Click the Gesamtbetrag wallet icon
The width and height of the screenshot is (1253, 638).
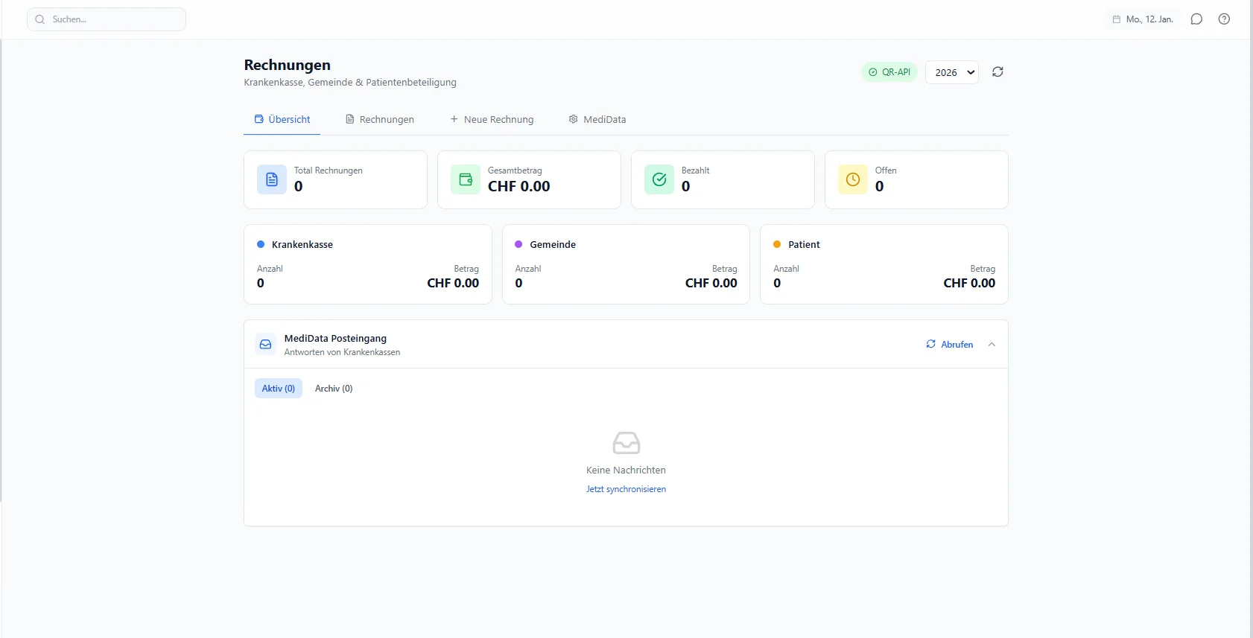tap(466, 179)
